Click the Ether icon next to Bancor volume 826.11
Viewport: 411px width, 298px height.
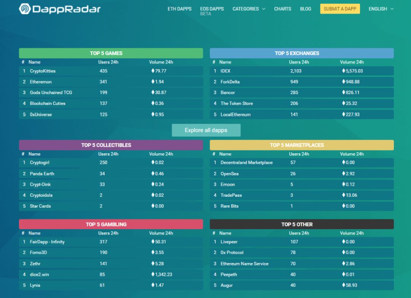[x=344, y=92]
